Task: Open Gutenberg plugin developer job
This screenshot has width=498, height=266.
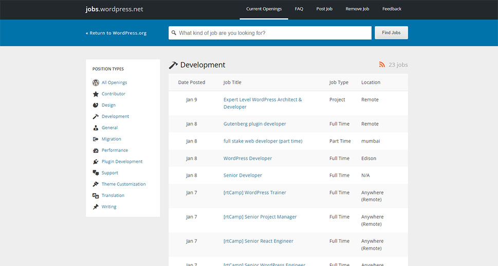Action: tap(255, 124)
